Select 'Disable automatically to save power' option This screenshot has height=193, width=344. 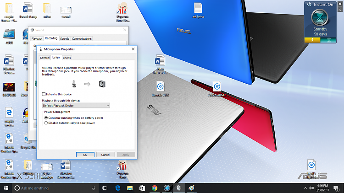tap(45, 123)
